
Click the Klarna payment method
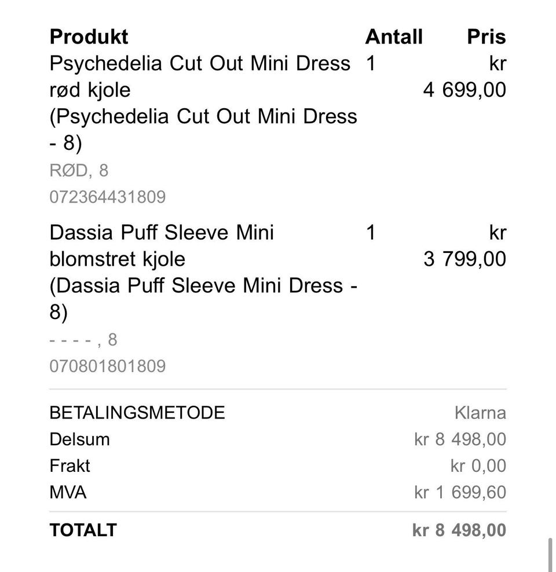480,413
